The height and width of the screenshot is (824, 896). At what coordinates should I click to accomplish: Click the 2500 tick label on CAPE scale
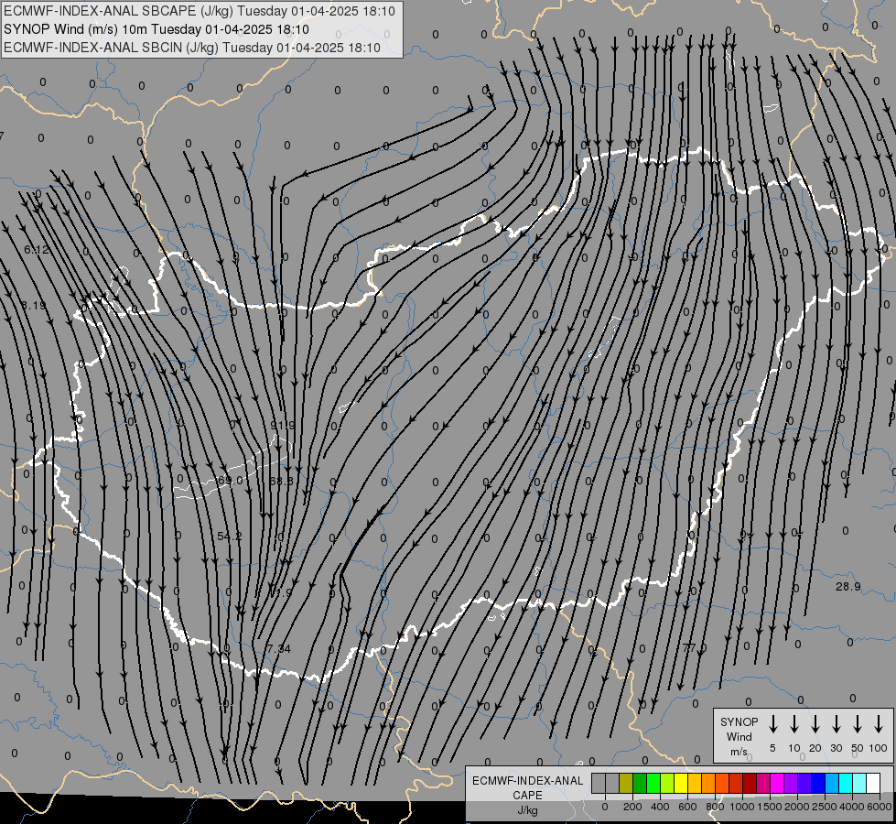coord(825,807)
